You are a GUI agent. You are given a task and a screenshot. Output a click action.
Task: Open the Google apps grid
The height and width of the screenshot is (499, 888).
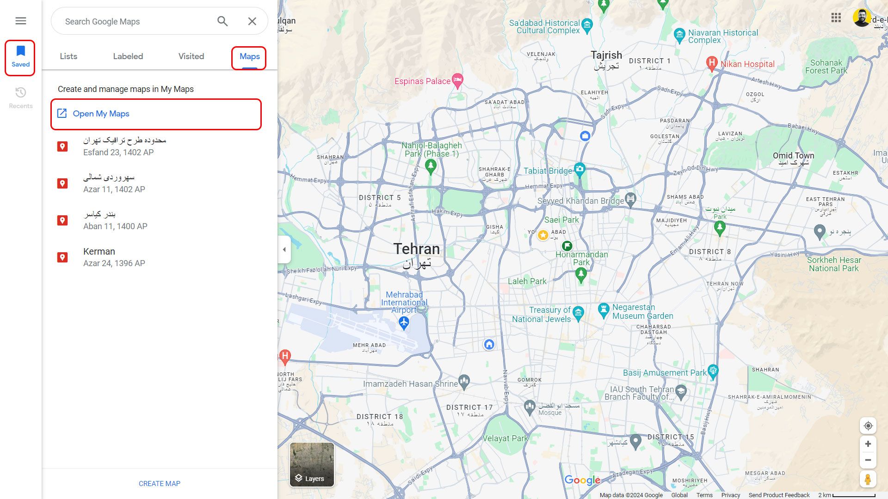(836, 18)
